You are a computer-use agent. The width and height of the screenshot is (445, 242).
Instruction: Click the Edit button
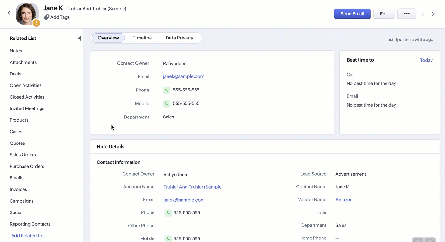point(384,14)
